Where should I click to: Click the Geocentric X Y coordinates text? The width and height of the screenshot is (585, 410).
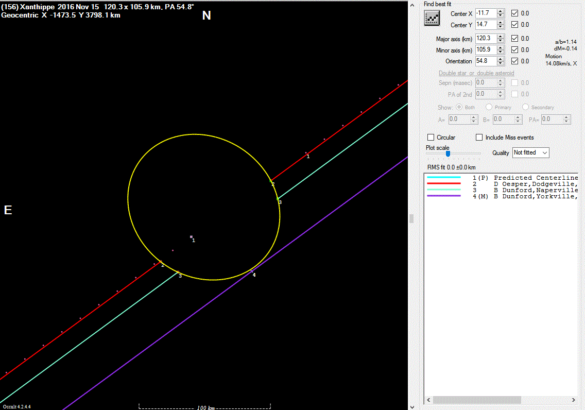click(x=61, y=15)
